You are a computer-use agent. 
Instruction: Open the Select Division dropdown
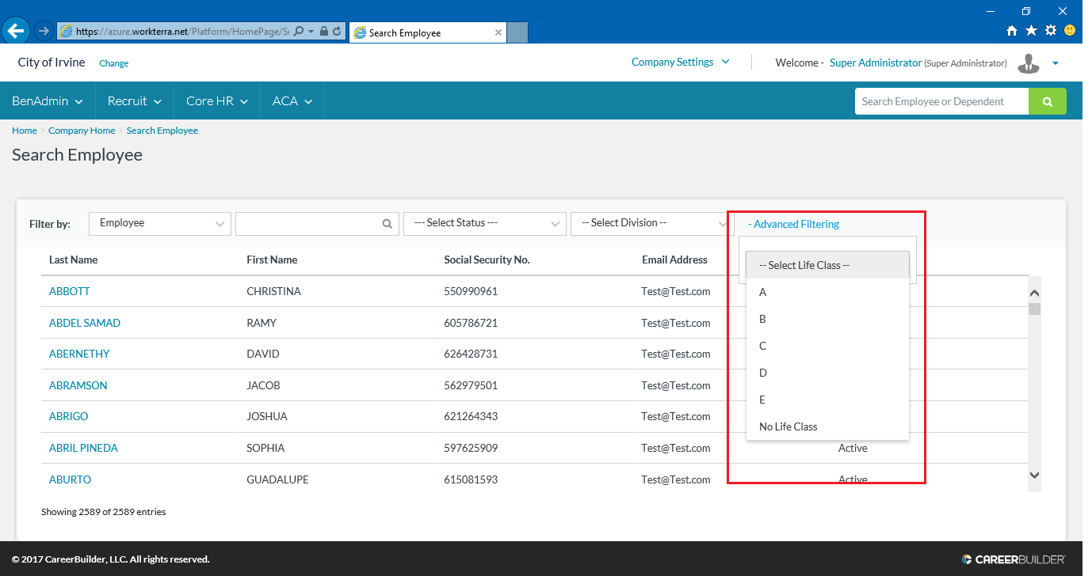652,223
